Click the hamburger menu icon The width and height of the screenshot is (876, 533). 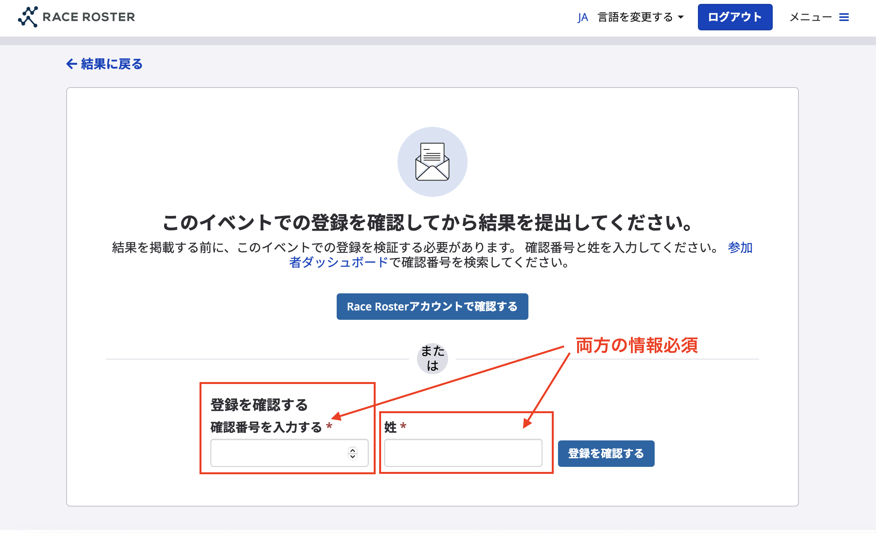click(844, 17)
